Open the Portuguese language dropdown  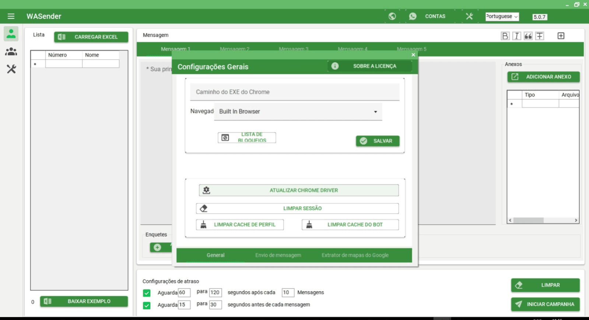[502, 17]
